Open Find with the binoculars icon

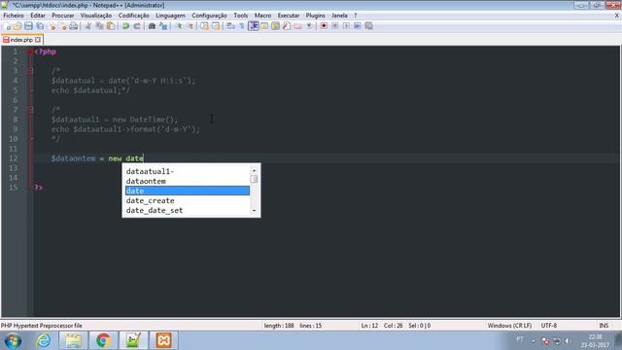click(x=152, y=26)
